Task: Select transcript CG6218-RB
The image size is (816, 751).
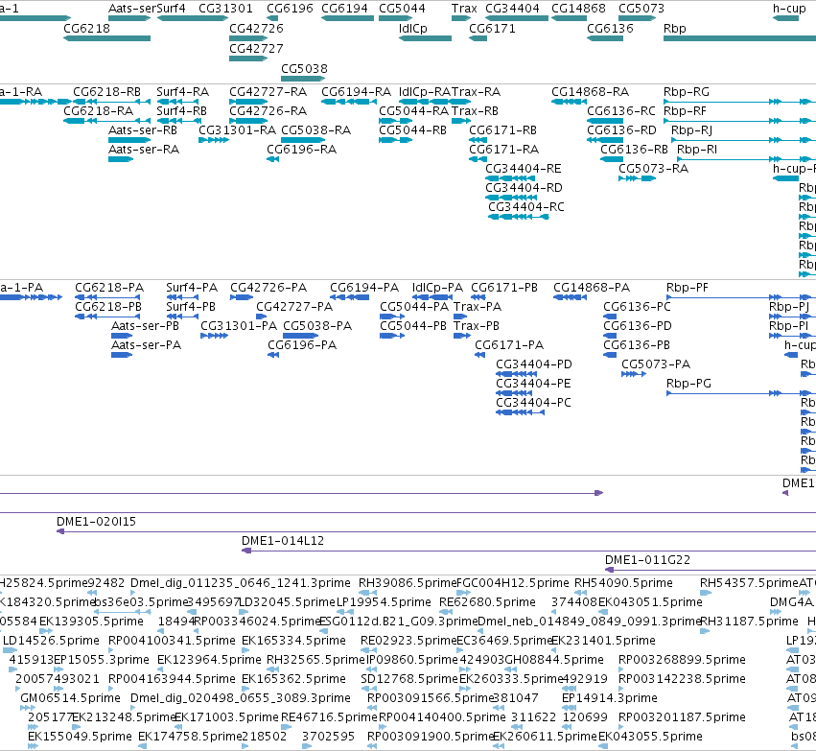Action: pos(106,92)
